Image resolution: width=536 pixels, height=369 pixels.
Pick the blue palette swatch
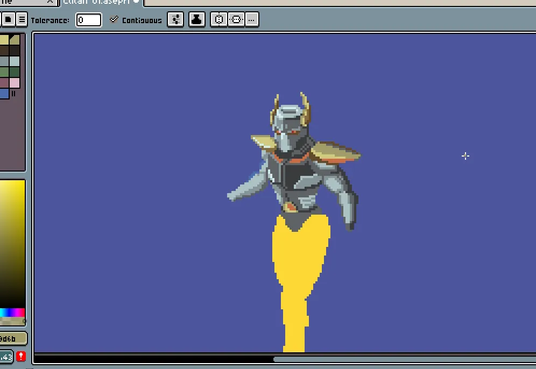[x=4, y=94]
